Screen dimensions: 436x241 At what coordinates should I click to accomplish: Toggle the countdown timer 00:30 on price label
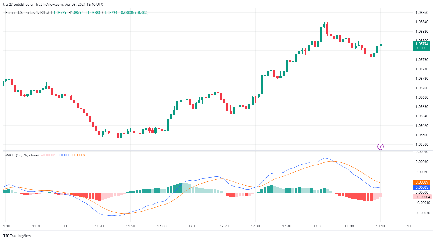pyautogui.click(x=420, y=48)
